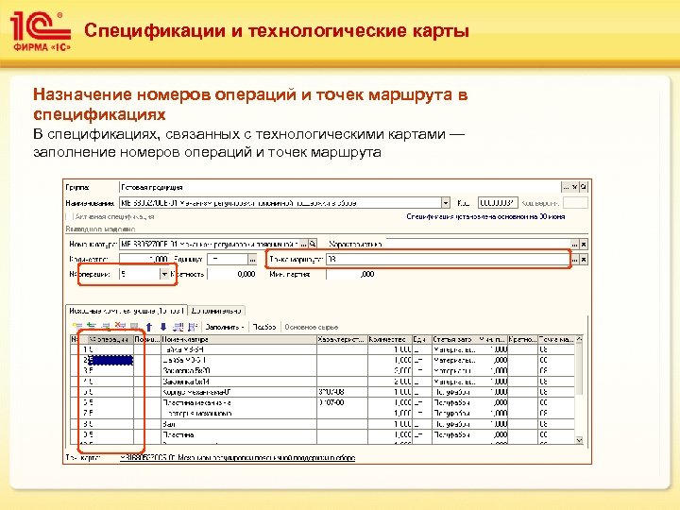Move the selected row down with blue arrow
This screenshot has width=680, height=510.
tap(163, 327)
